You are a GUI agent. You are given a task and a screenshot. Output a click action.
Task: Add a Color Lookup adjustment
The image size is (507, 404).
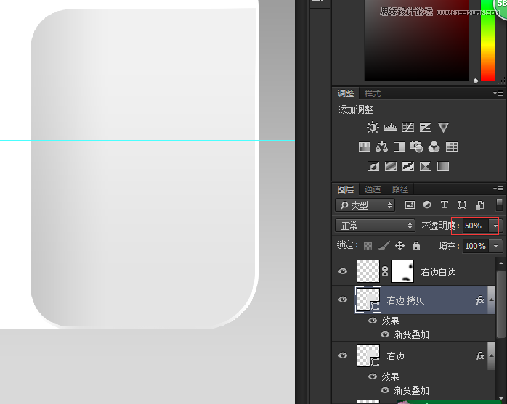click(x=452, y=147)
